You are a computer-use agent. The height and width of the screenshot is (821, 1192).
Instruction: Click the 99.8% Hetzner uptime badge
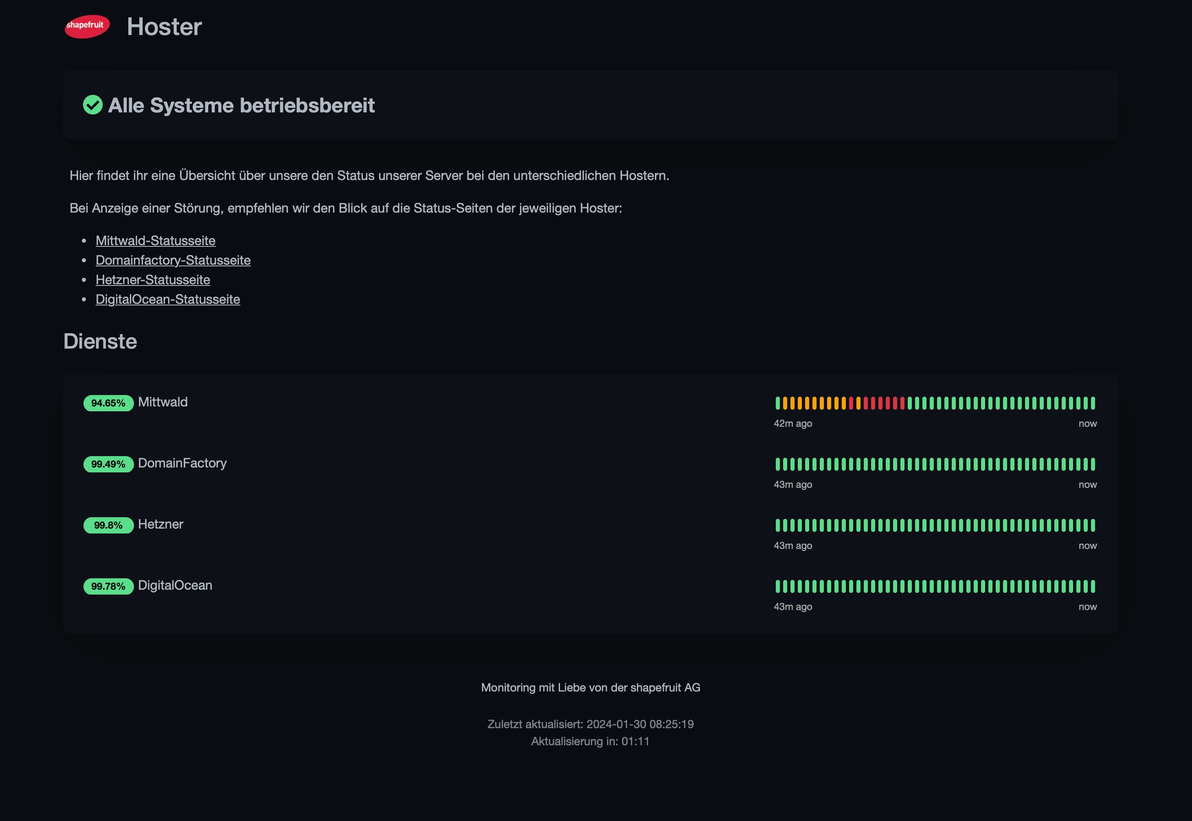pyautogui.click(x=108, y=525)
